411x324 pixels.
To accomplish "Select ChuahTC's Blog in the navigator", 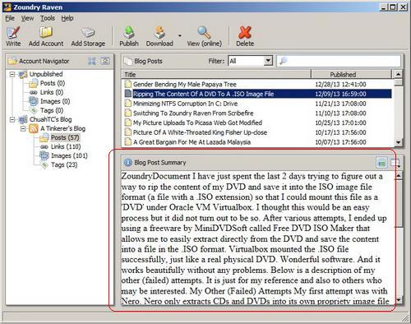I will pos(51,119).
